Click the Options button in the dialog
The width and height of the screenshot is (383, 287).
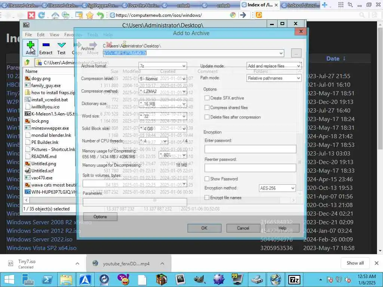click(x=100, y=216)
